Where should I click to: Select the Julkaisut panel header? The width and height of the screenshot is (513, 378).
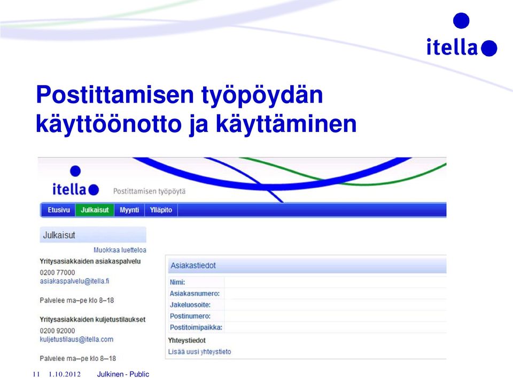[x=93, y=235]
